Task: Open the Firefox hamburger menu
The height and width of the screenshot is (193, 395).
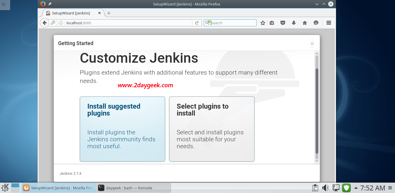Action: (x=328, y=23)
